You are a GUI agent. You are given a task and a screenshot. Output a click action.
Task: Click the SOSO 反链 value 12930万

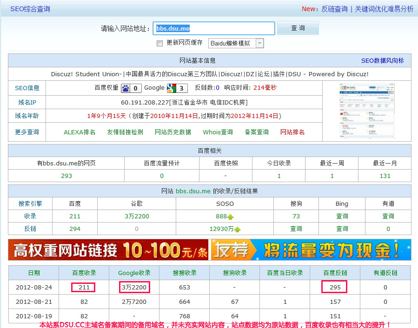pyautogui.click(x=221, y=229)
